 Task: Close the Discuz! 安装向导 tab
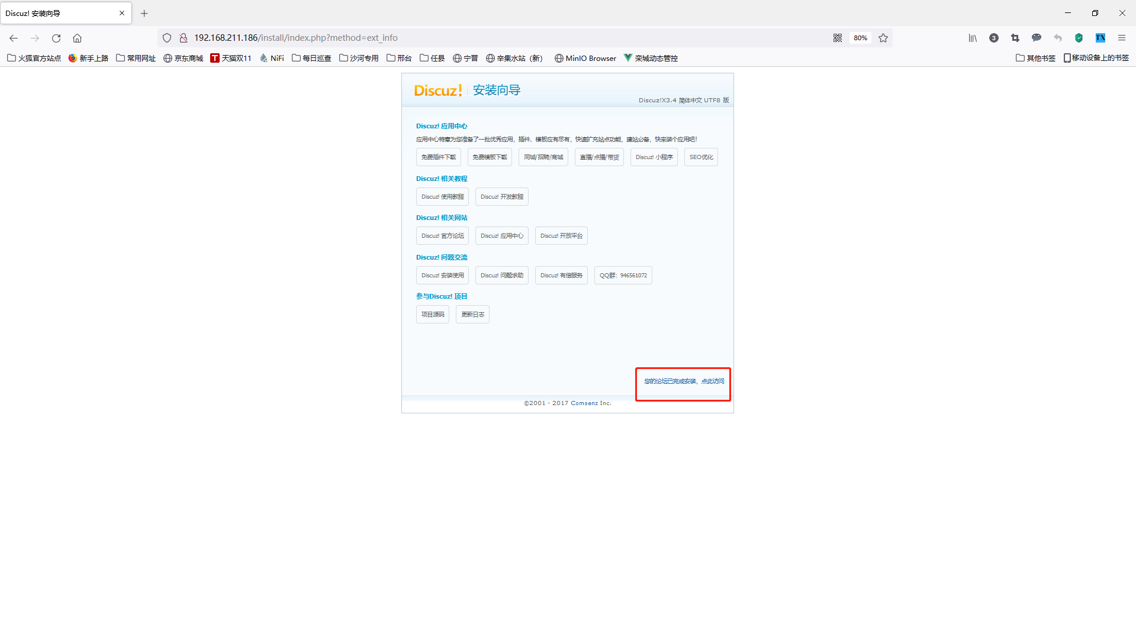[x=122, y=13]
